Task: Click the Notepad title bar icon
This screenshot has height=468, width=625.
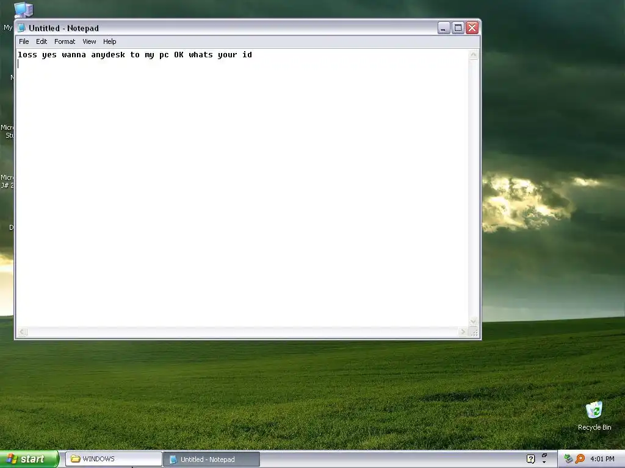Action: pyautogui.click(x=21, y=28)
